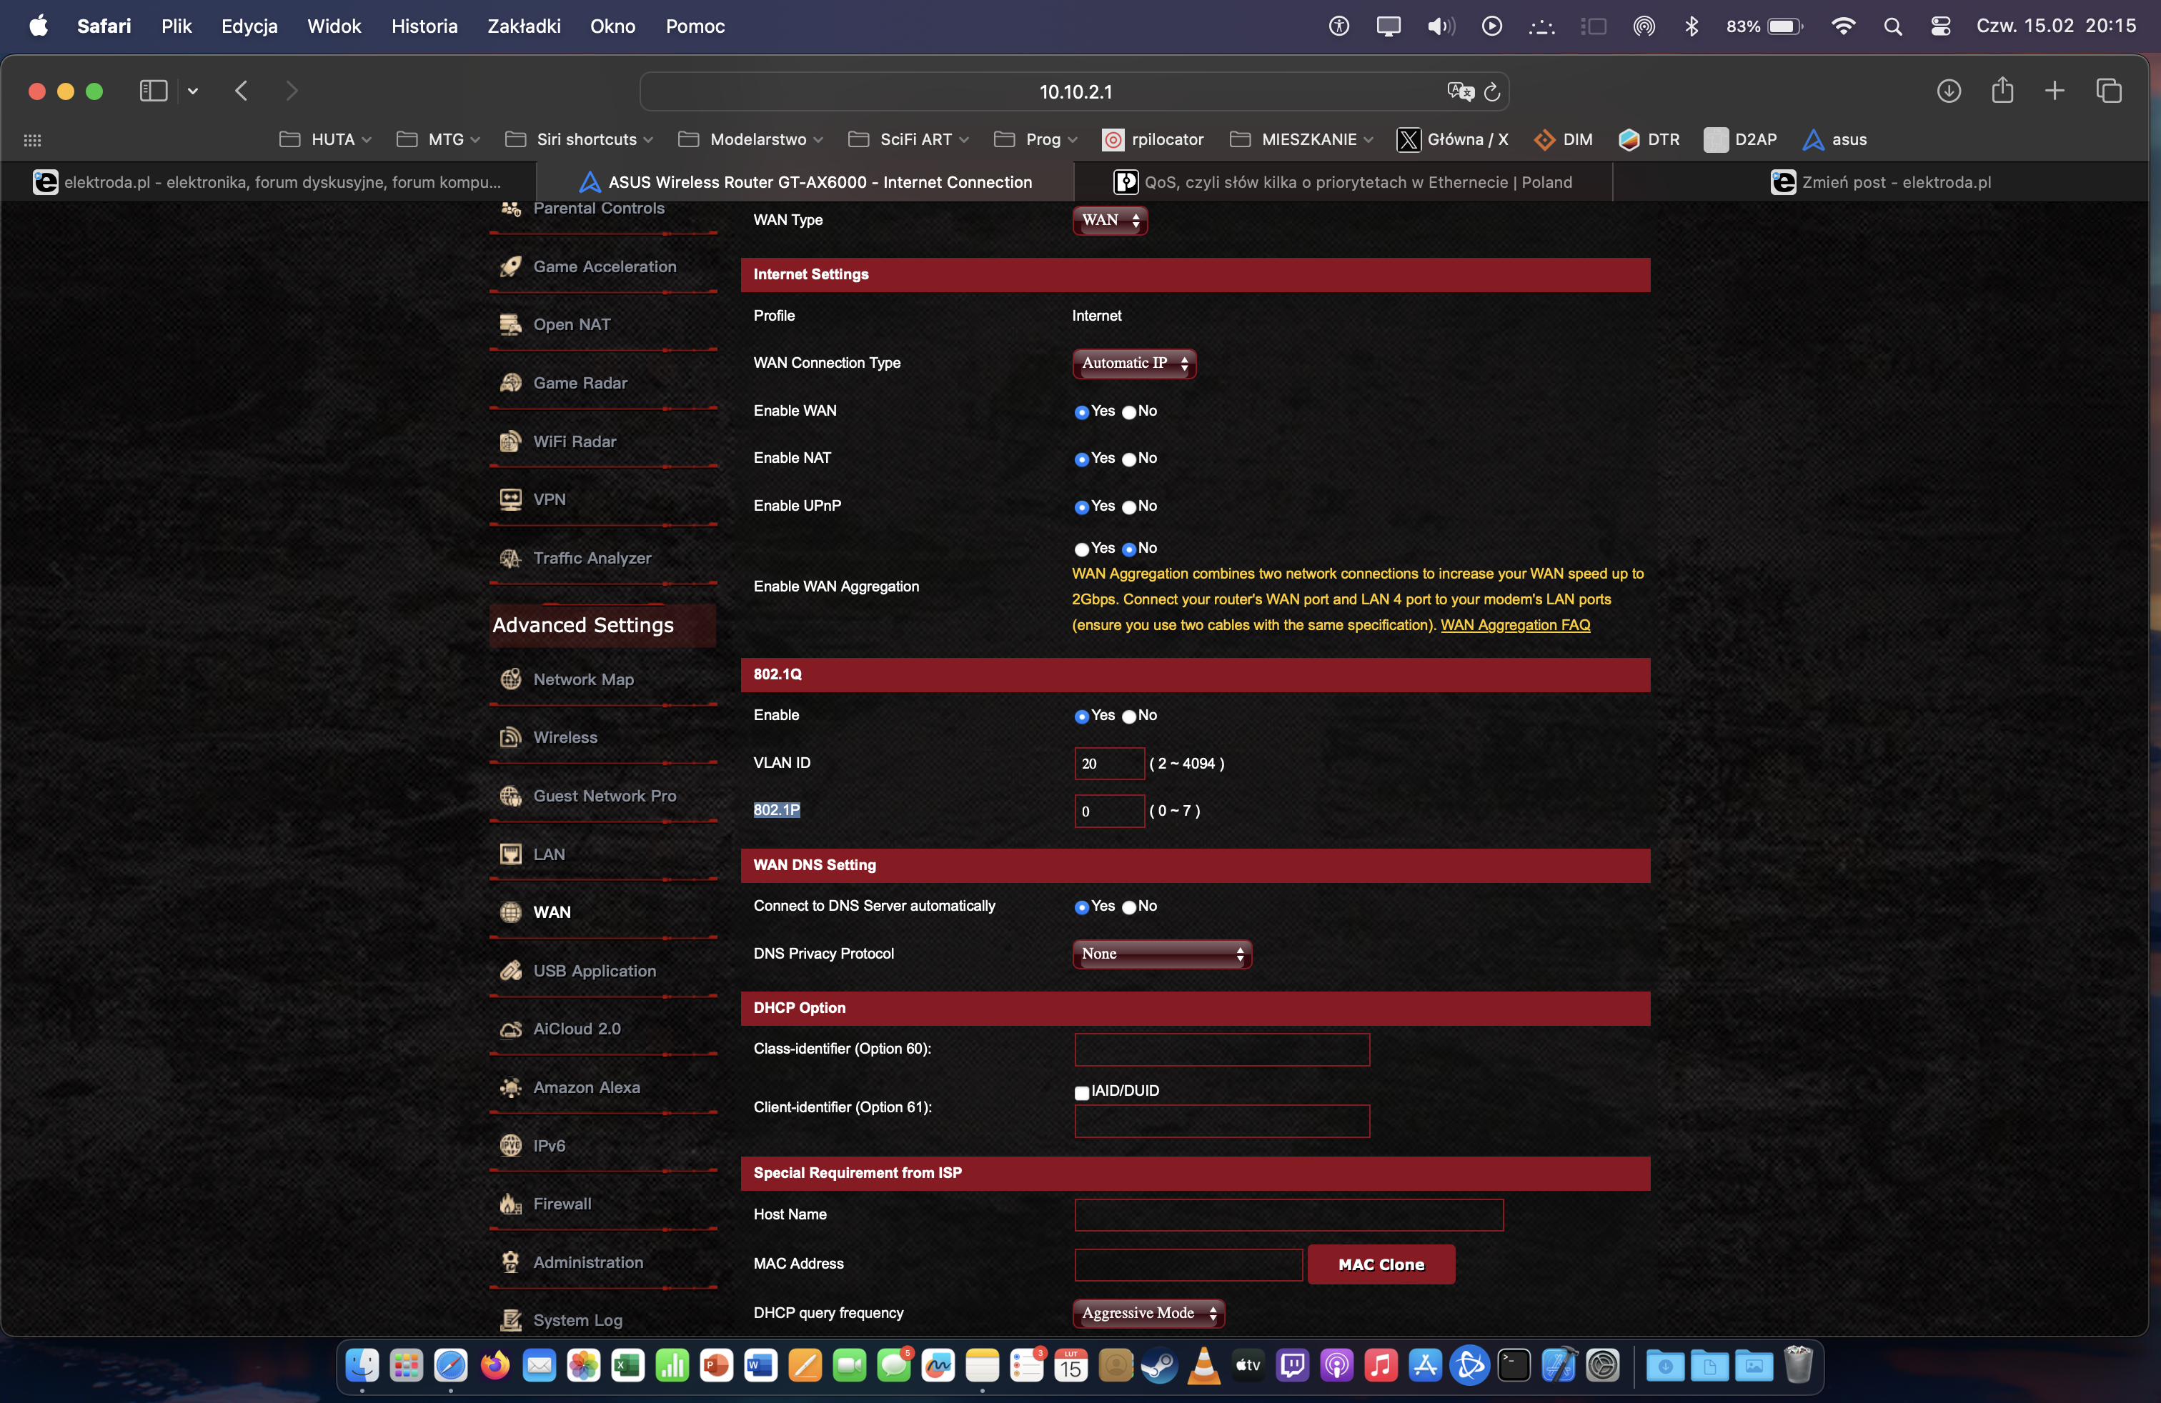Select the Firewall icon in sidebar
2161x1403 pixels.
pos(510,1204)
